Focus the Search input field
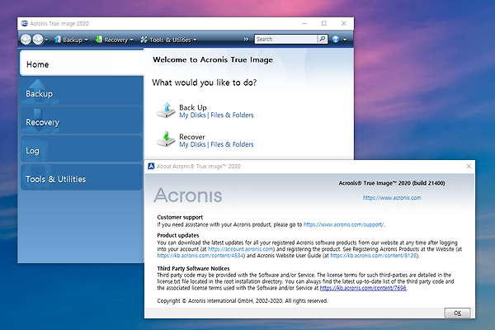 [x=285, y=39]
